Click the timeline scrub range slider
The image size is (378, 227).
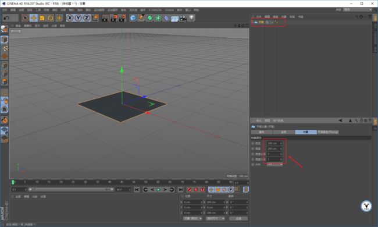[x=71, y=190]
